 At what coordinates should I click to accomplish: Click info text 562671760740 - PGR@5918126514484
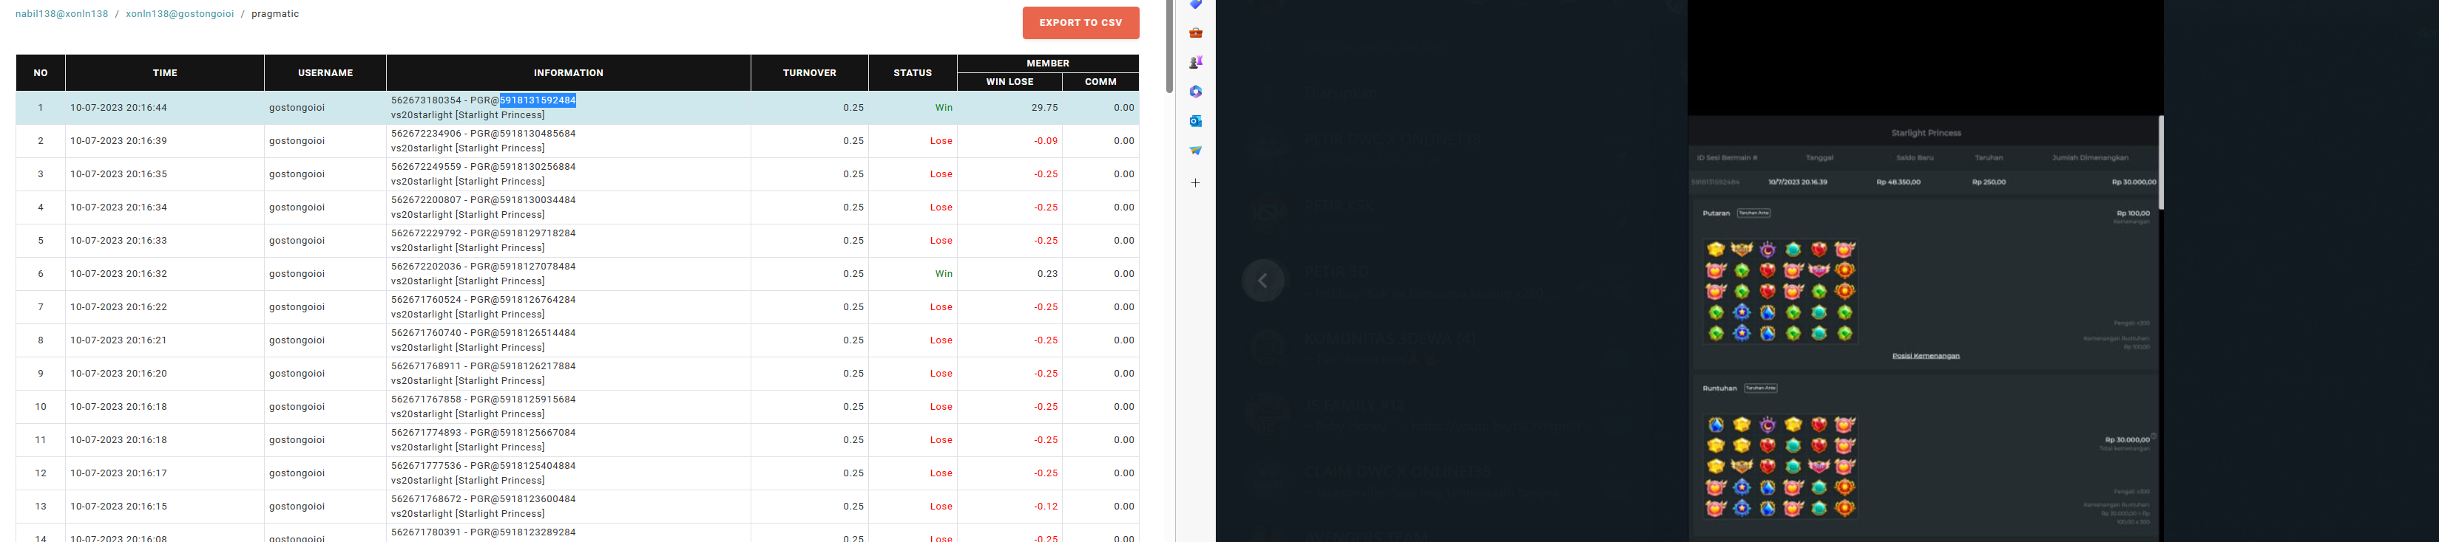483,333
